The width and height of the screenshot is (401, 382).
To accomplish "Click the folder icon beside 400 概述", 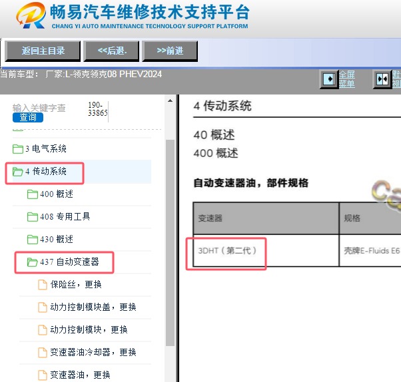I will (x=33, y=194).
